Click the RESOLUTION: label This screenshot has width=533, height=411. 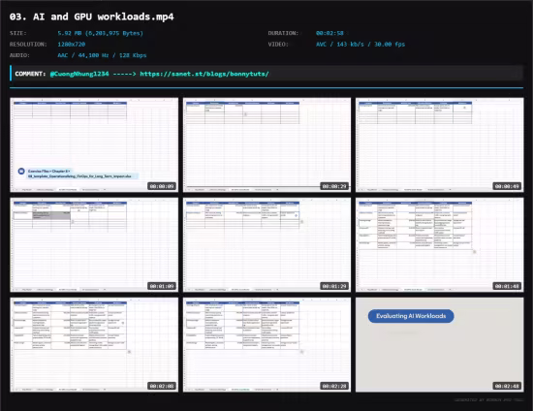[28, 45]
